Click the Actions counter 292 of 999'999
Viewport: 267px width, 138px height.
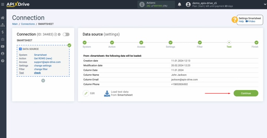(157, 6)
